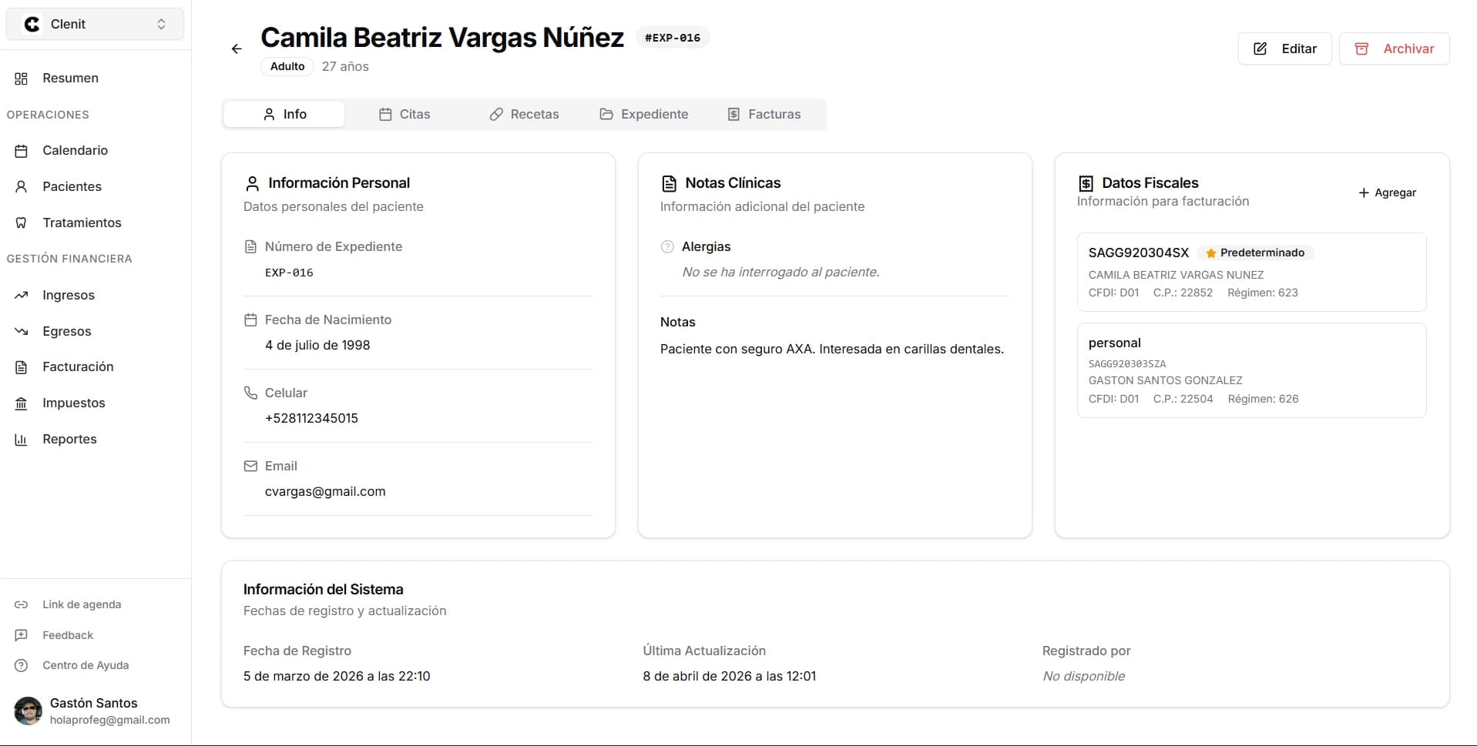Click the Fecha de Nacimiento calendar icon
Image resolution: width=1477 pixels, height=746 pixels.
click(250, 319)
